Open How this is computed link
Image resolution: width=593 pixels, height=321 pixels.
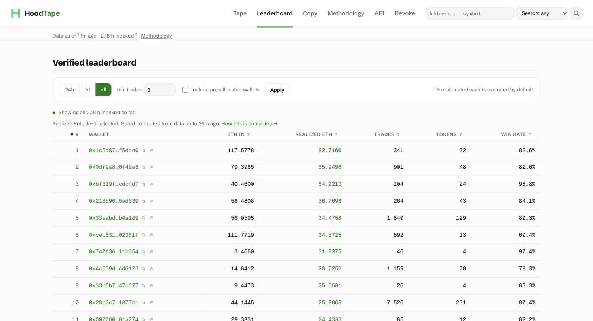[x=249, y=124]
